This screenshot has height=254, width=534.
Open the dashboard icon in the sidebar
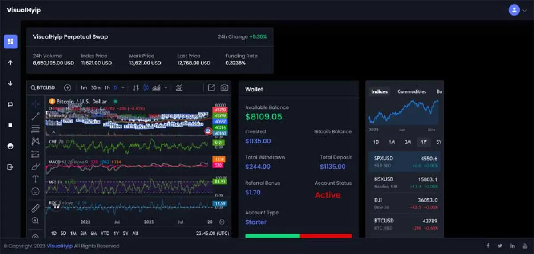point(10,41)
